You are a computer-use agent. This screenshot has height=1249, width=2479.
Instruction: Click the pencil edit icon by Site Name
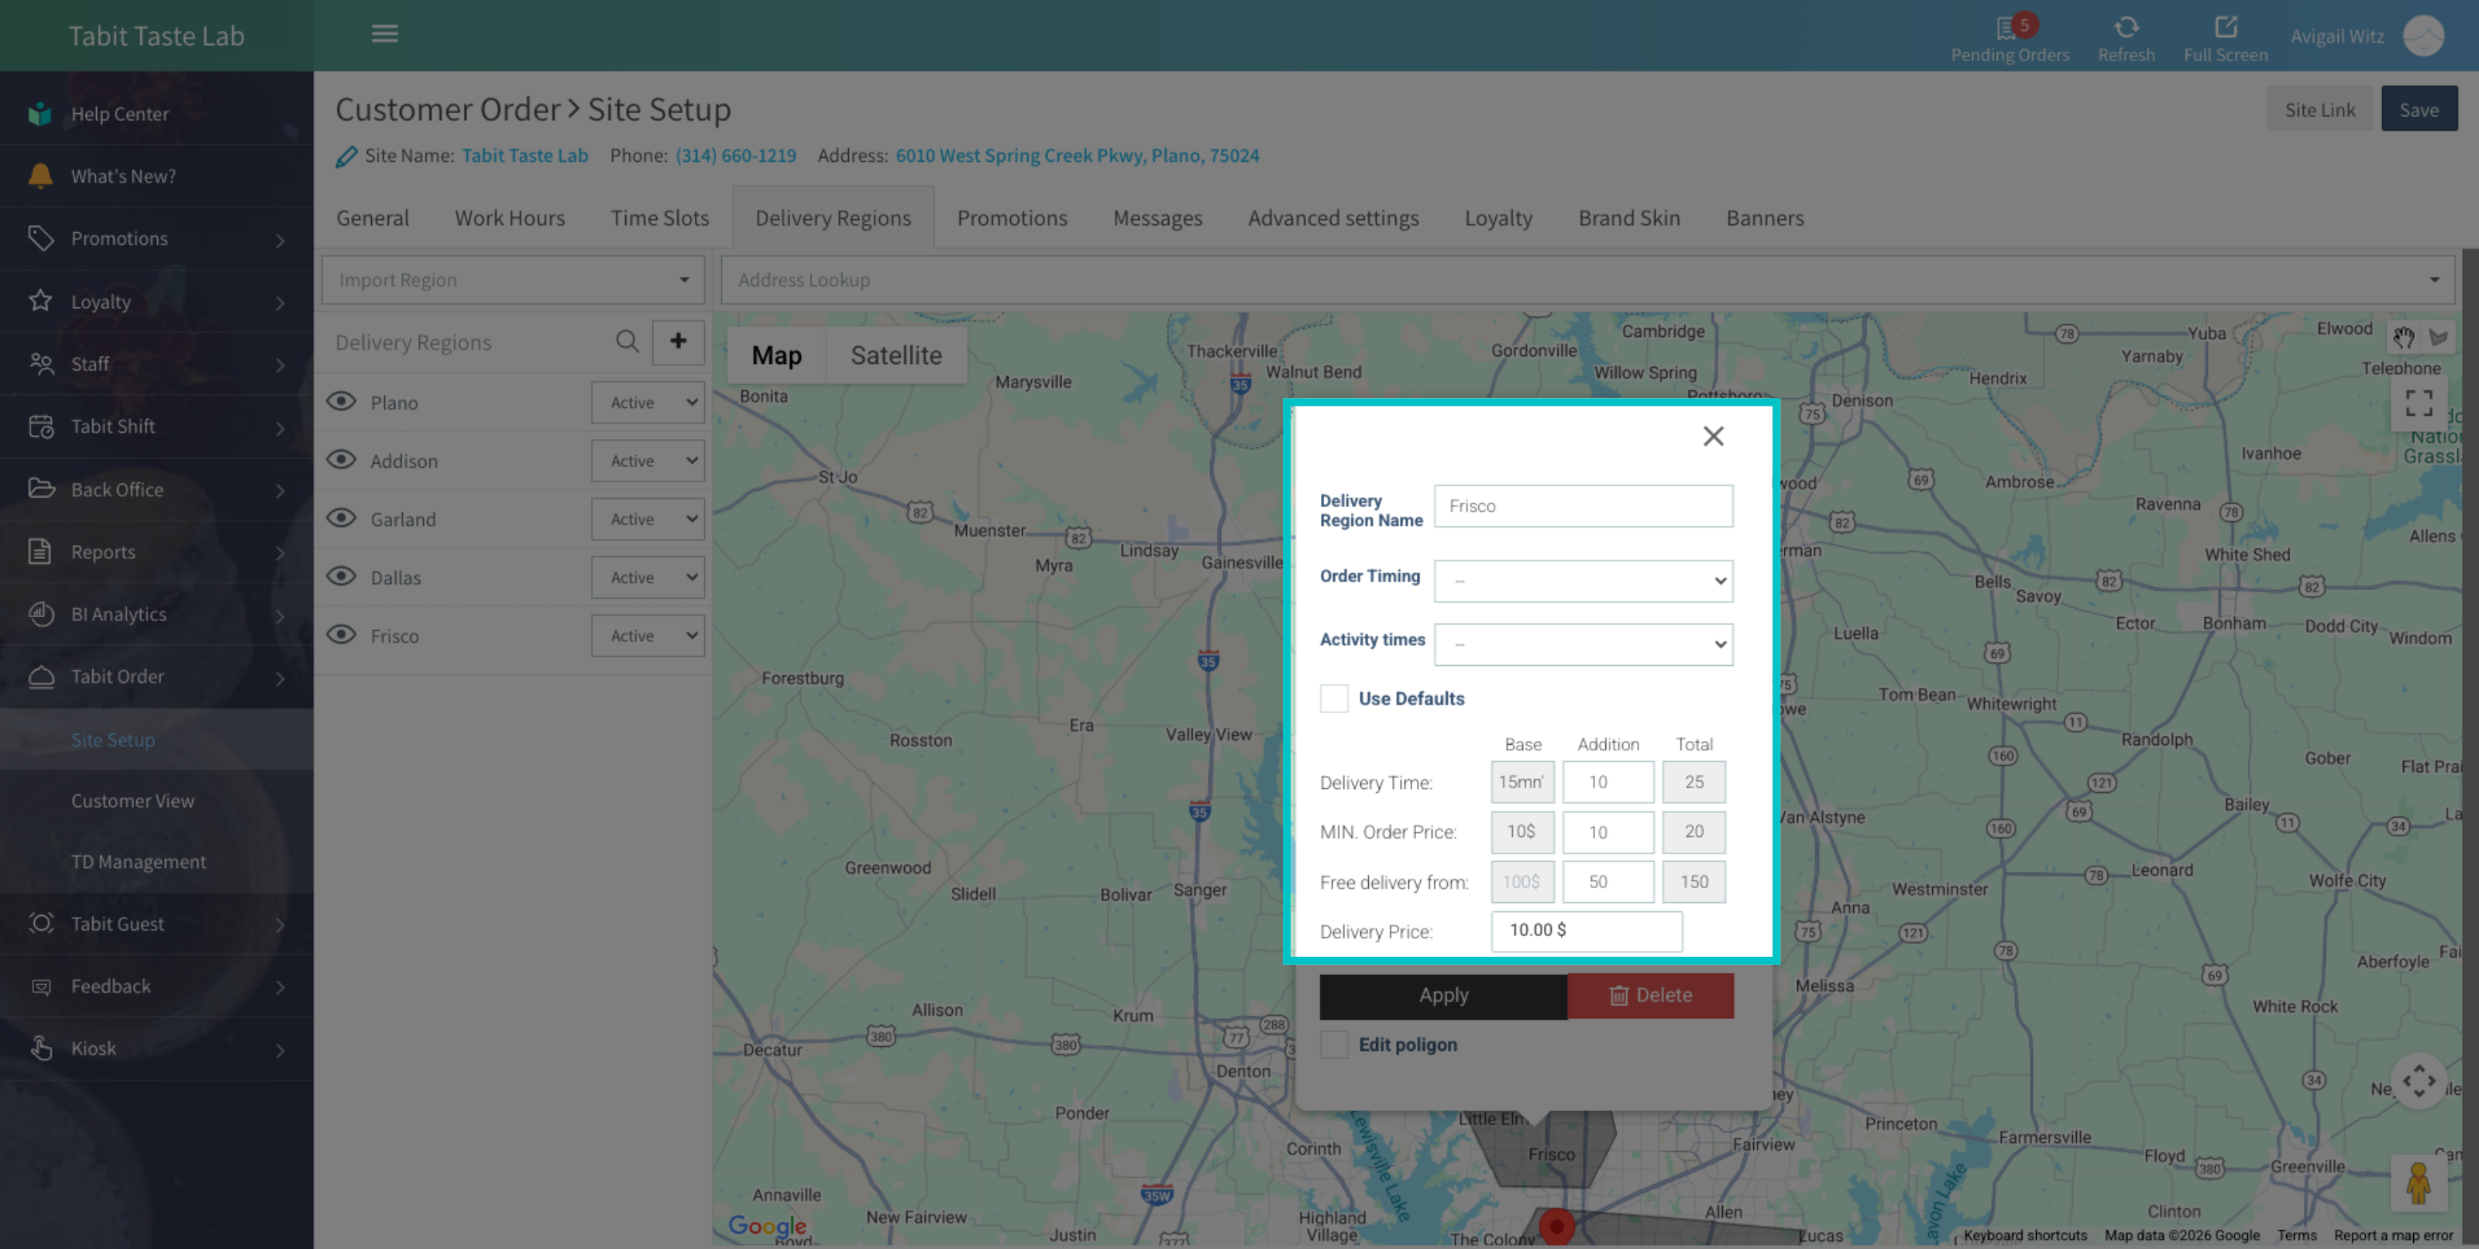pyautogui.click(x=346, y=156)
